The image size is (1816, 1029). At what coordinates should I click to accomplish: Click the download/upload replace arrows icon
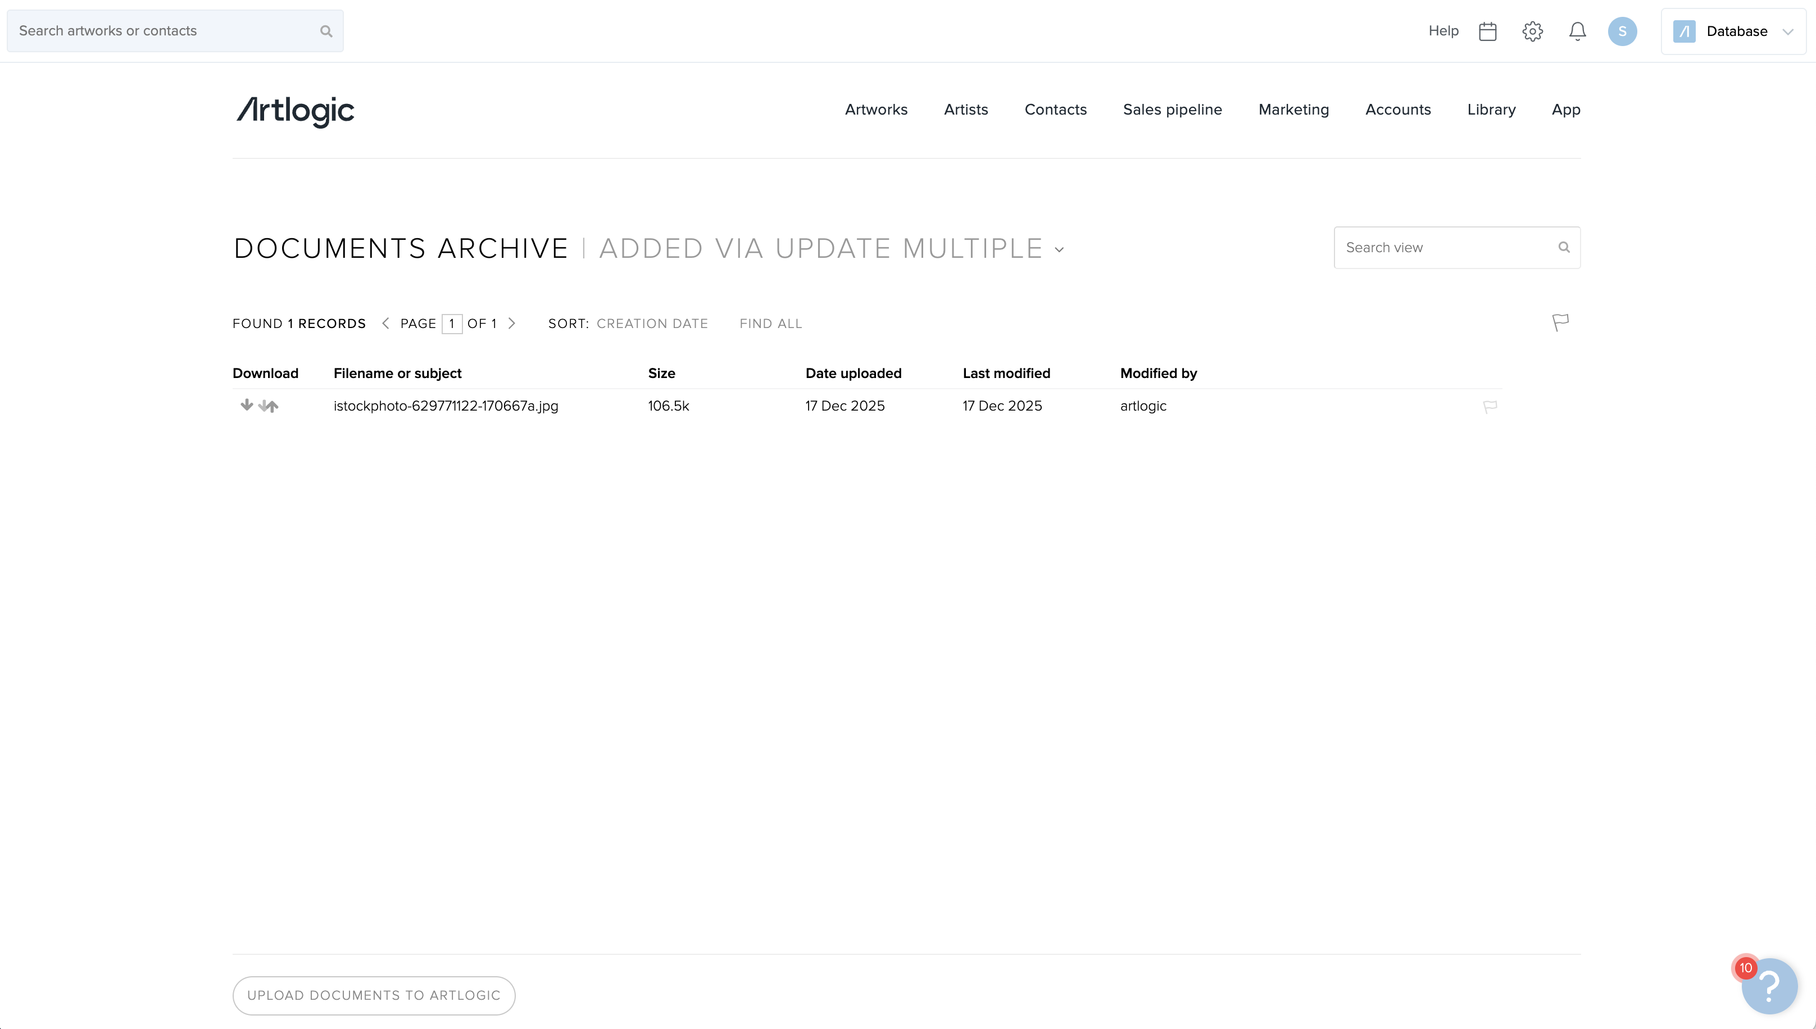click(x=269, y=406)
